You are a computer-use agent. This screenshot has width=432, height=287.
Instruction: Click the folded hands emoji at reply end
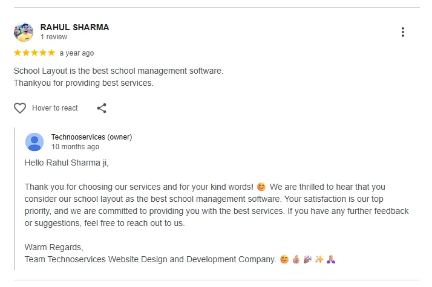331,259
